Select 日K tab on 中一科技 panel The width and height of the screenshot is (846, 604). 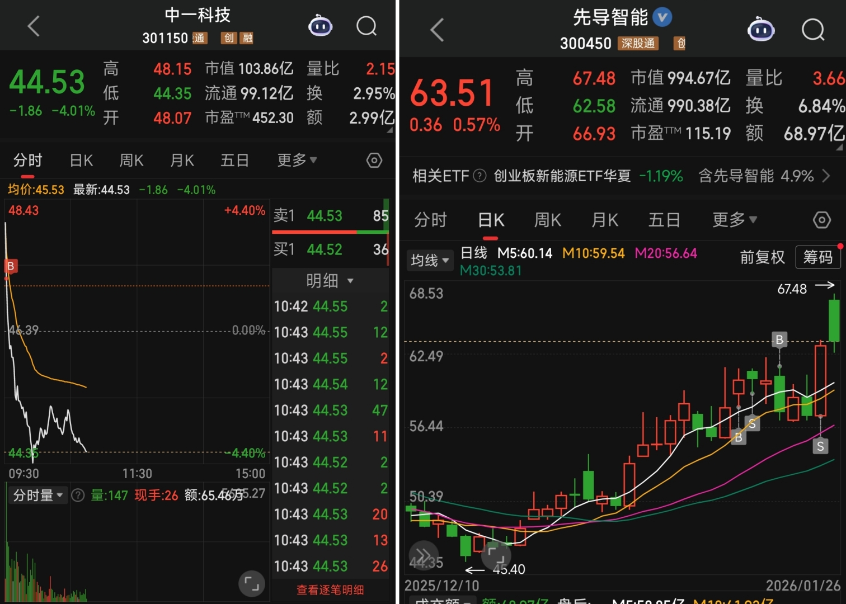(x=81, y=161)
